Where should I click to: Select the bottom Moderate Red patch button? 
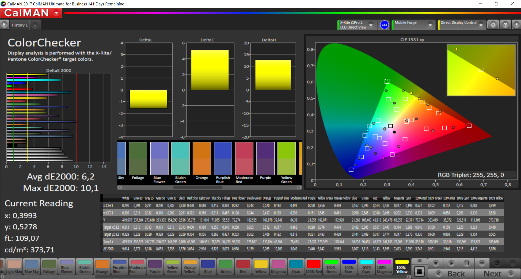click(137, 267)
